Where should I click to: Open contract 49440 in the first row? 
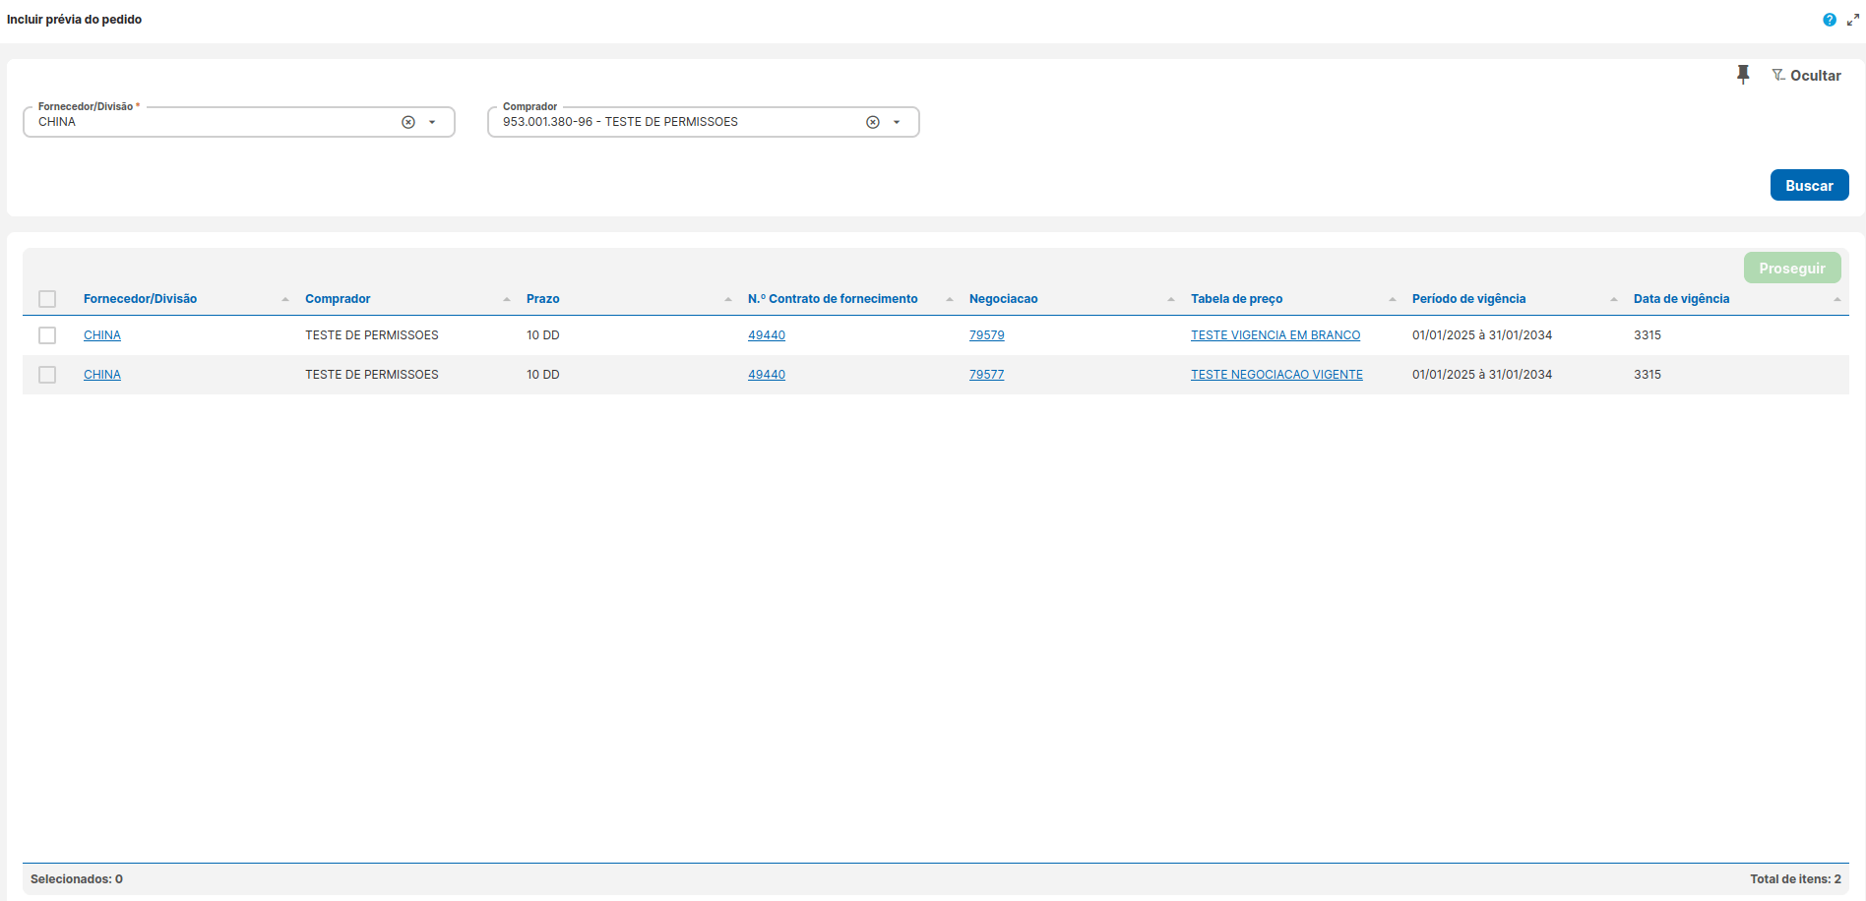pos(767,335)
